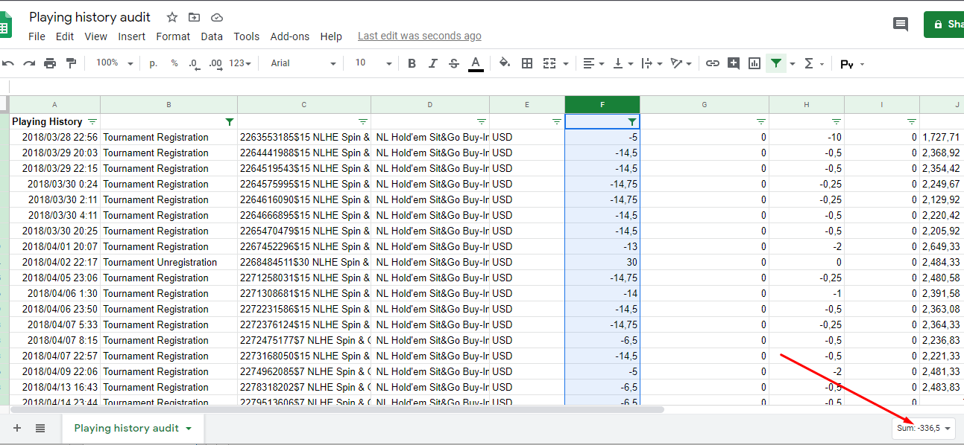Click the green Share button
The image size is (964, 445).
[944, 25]
